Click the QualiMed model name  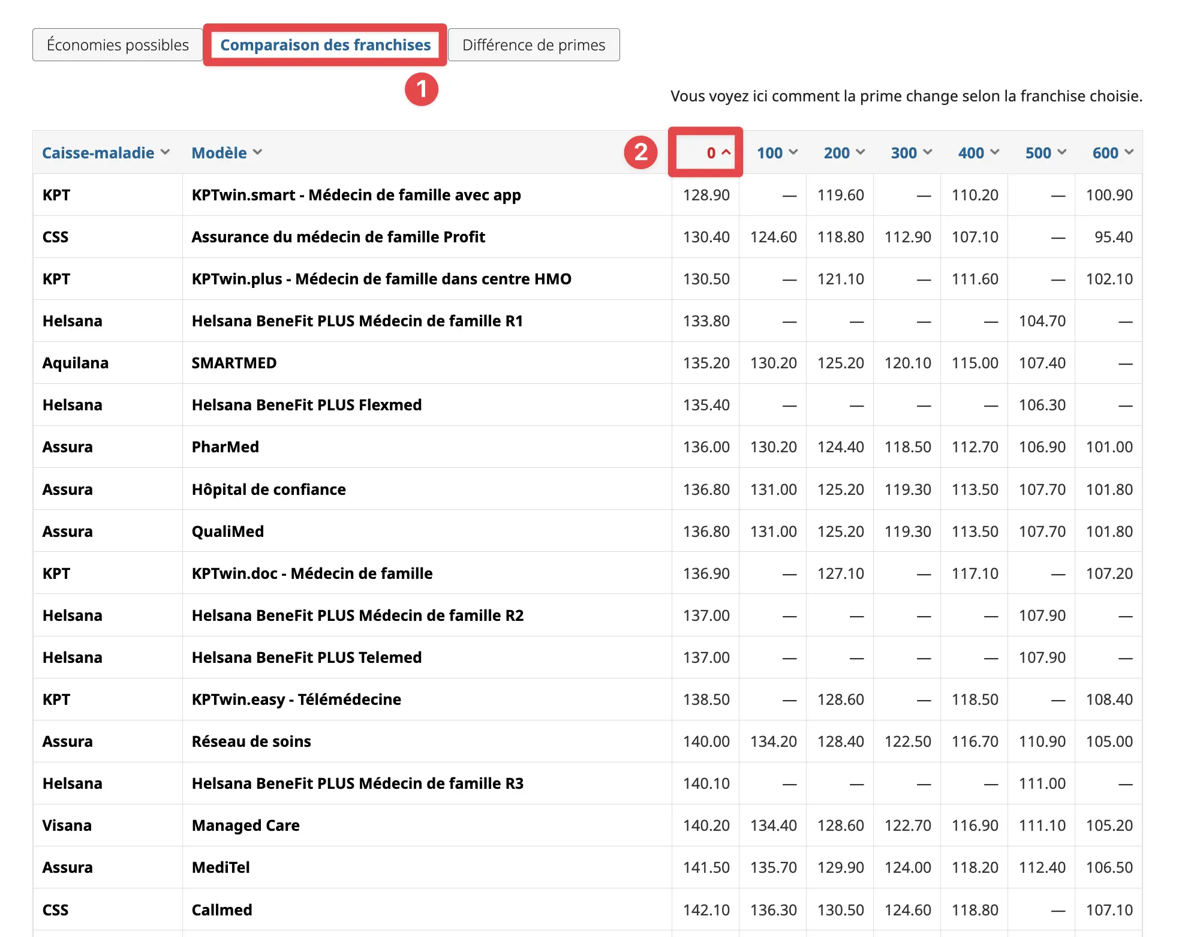(x=227, y=531)
